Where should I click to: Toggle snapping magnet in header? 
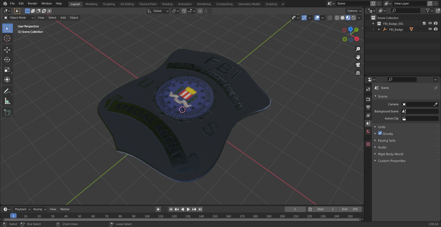coord(184,11)
